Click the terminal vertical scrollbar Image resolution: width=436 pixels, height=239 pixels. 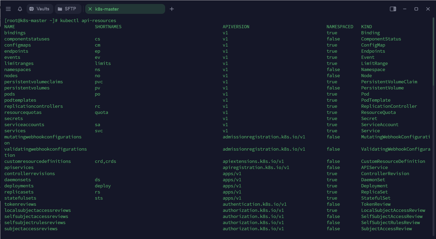pos(433,52)
